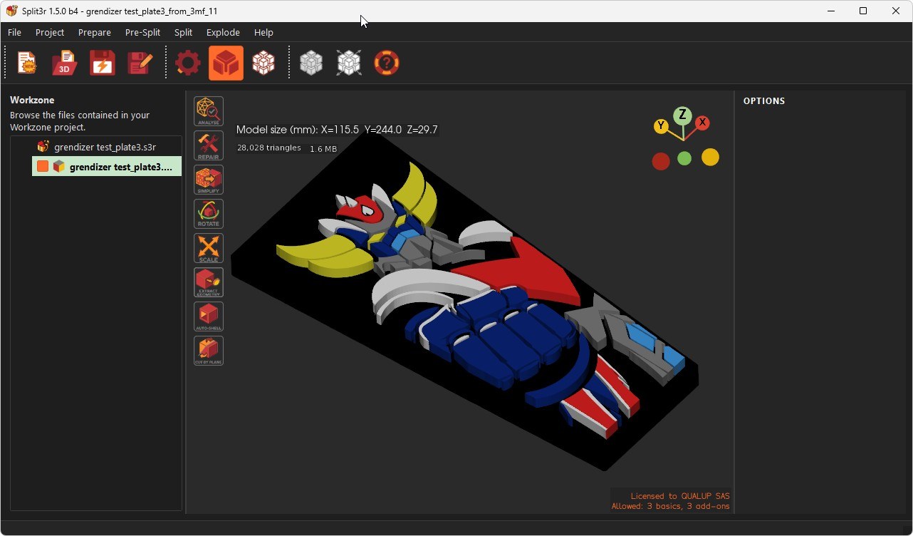Run the Analyse tool
Screen dimensions: 913x536
[x=209, y=111]
